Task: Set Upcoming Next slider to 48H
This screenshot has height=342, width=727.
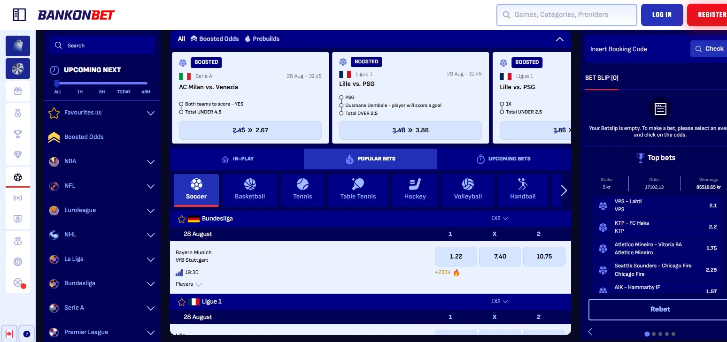Action: (x=146, y=92)
